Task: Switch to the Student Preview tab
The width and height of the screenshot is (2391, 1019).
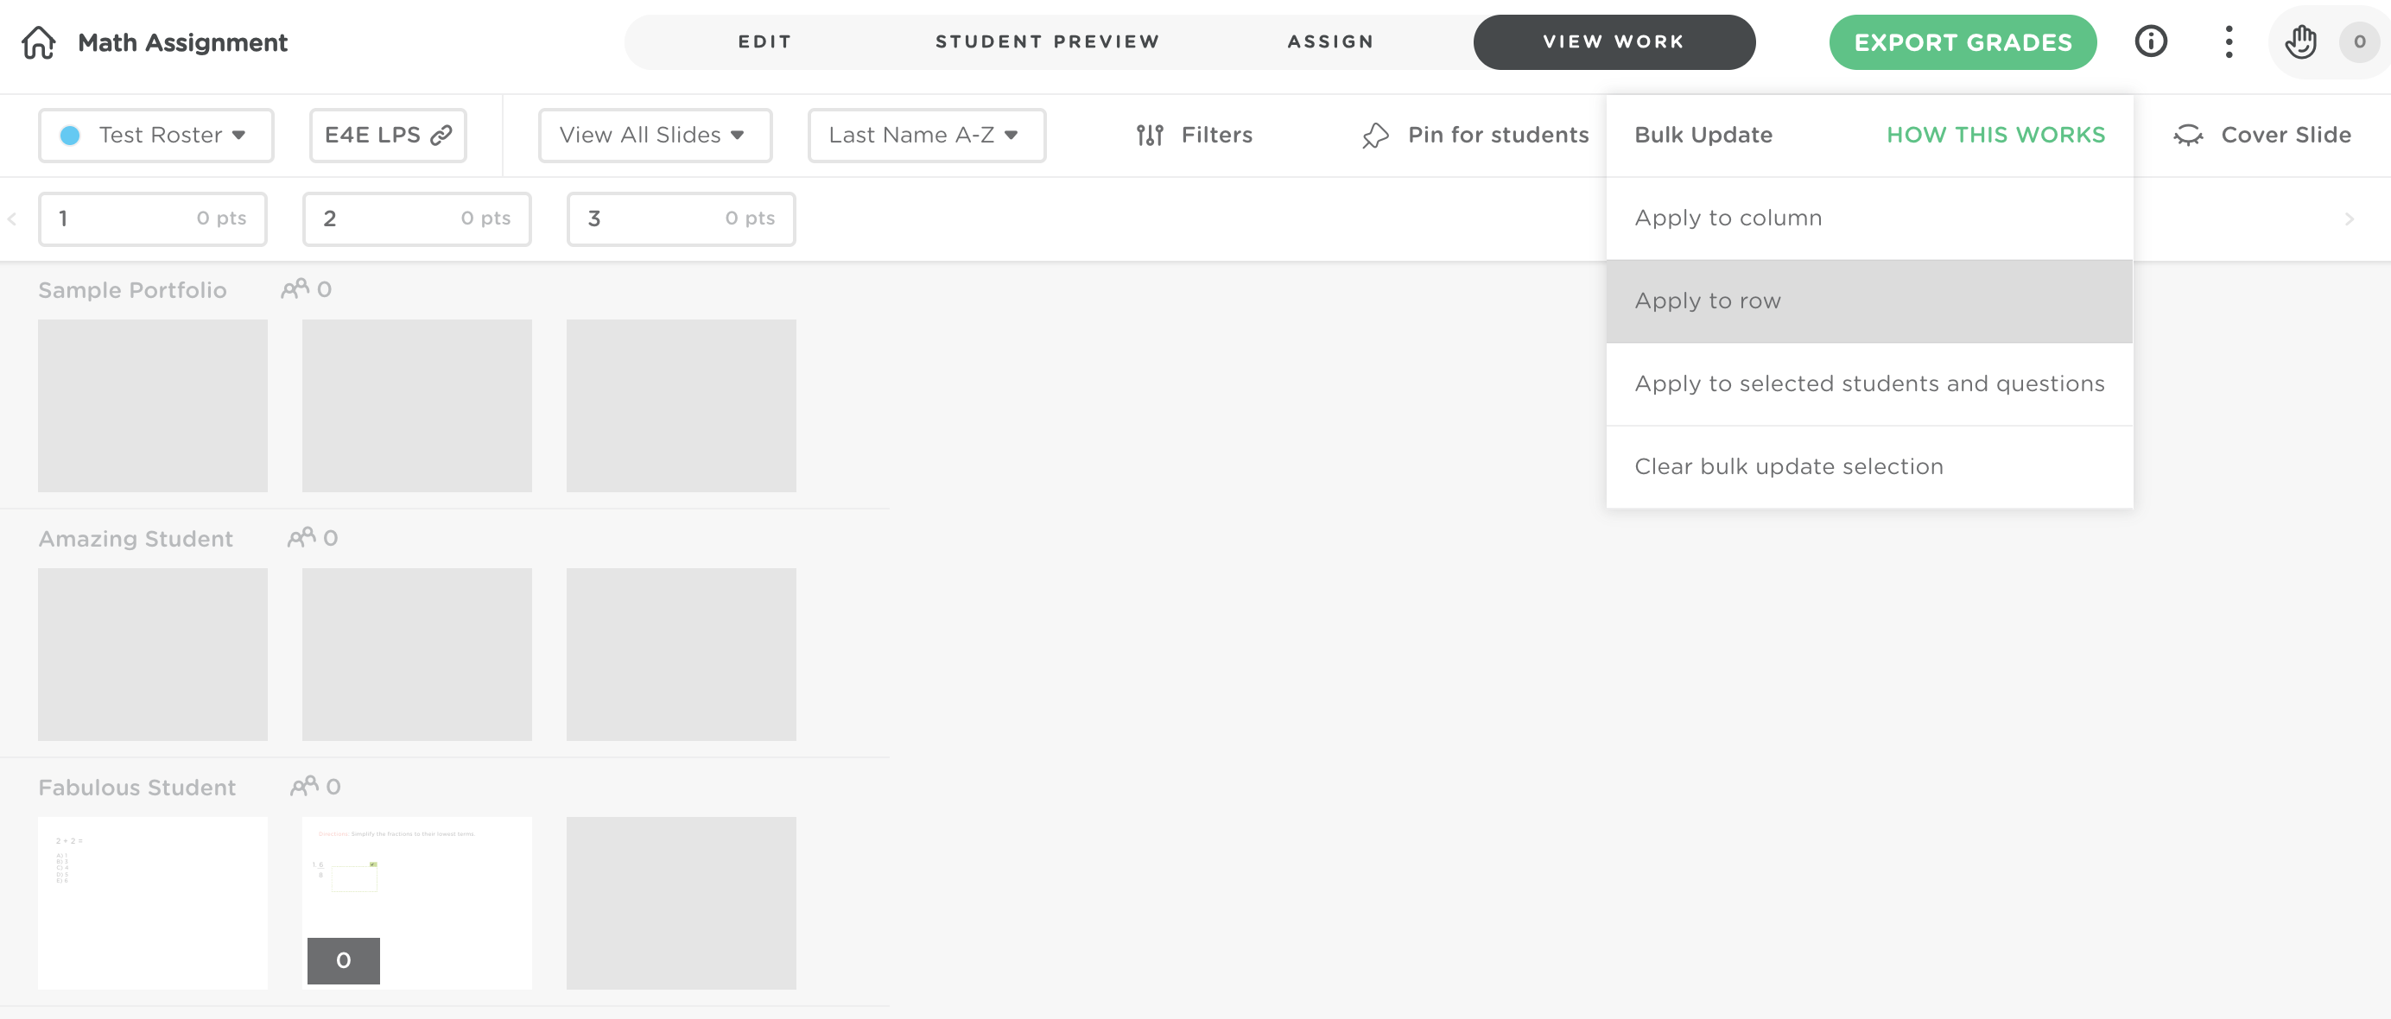Action: tap(1047, 41)
